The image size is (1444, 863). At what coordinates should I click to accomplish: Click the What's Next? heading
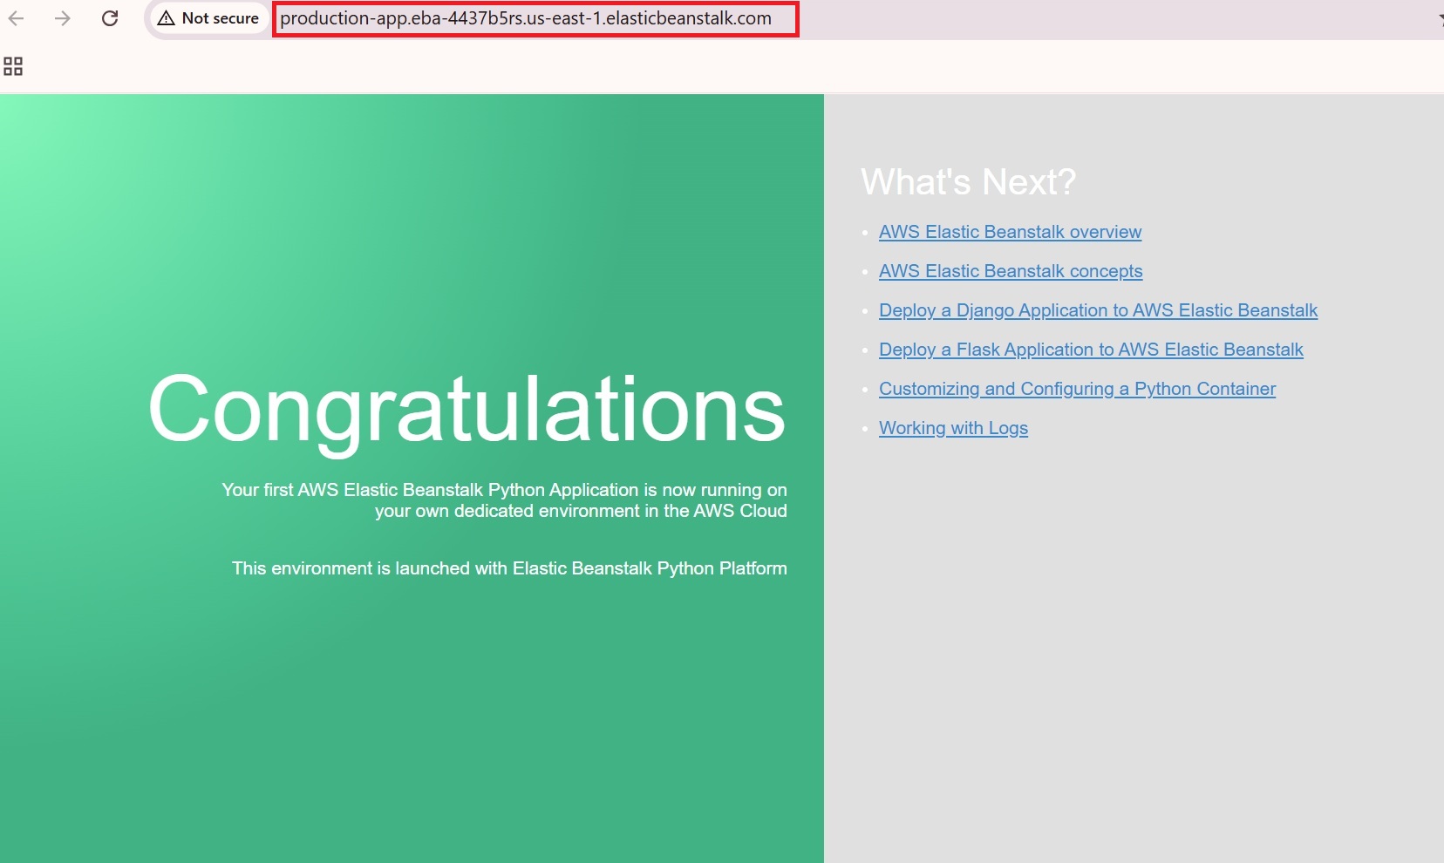(x=968, y=182)
